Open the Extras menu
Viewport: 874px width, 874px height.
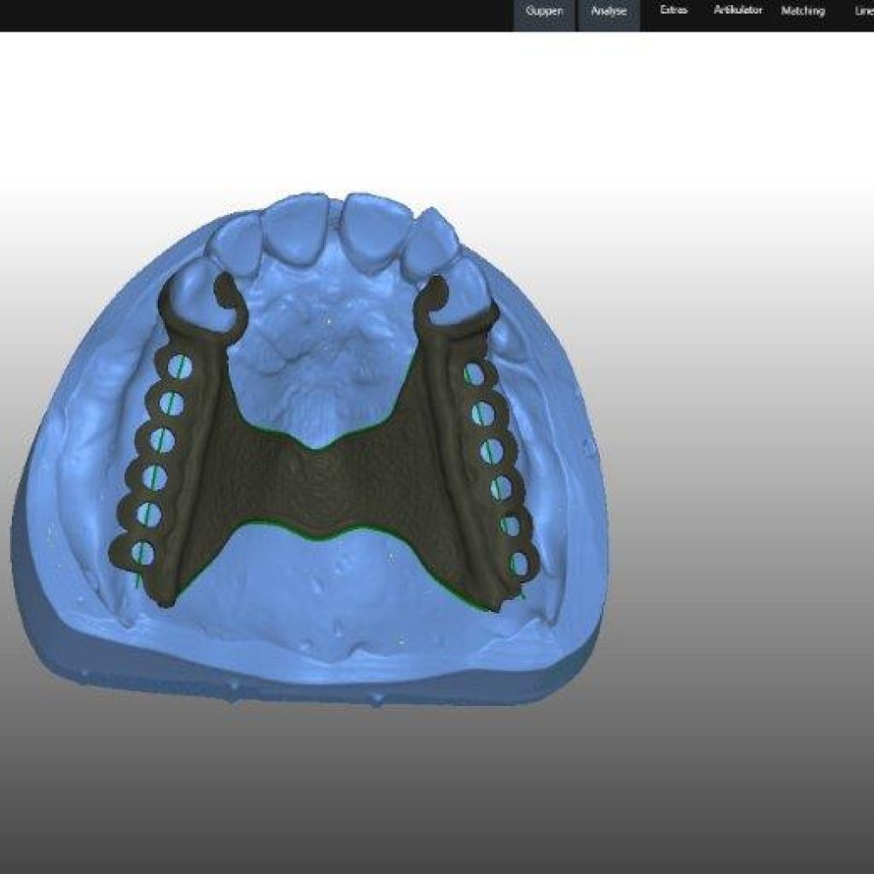[x=673, y=11]
